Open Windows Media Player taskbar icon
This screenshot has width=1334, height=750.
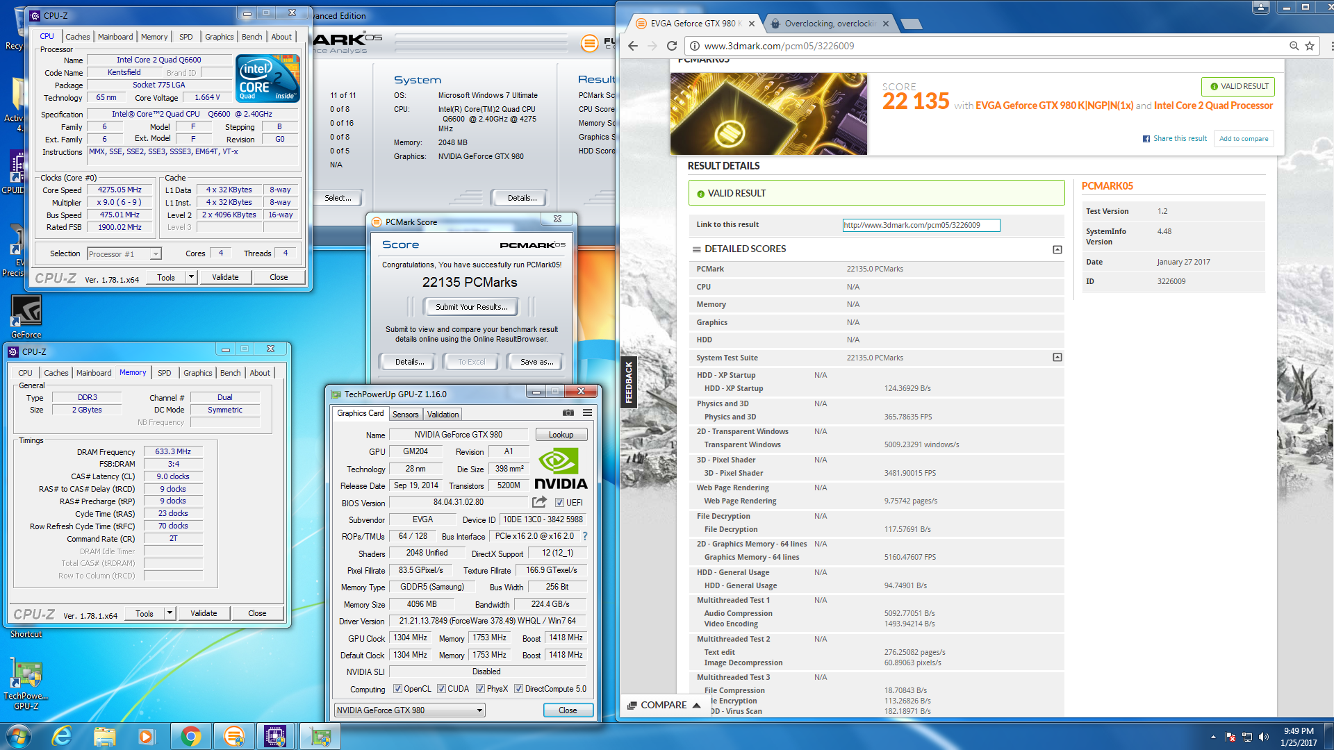(x=146, y=736)
